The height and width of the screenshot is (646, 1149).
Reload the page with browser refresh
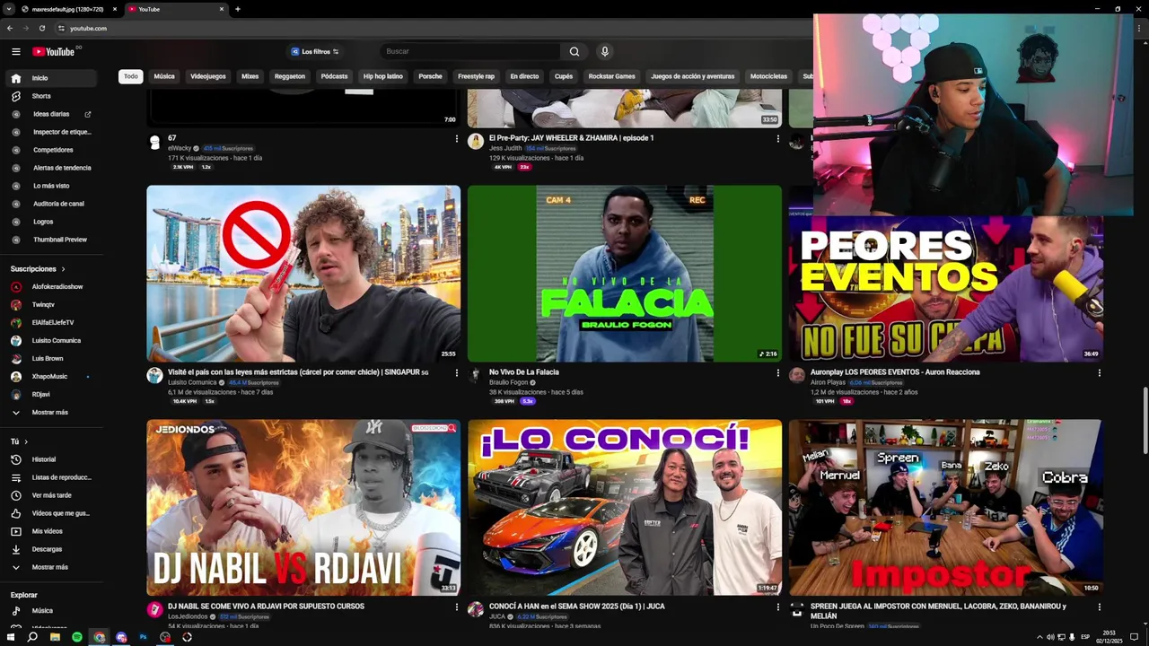pyautogui.click(x=42, y=29)
